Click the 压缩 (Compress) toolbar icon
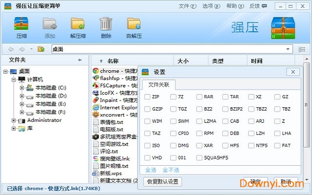 click(21, 27)
